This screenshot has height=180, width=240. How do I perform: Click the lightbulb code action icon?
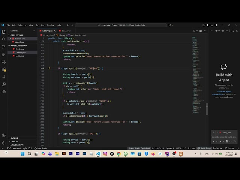click(49, 68)
